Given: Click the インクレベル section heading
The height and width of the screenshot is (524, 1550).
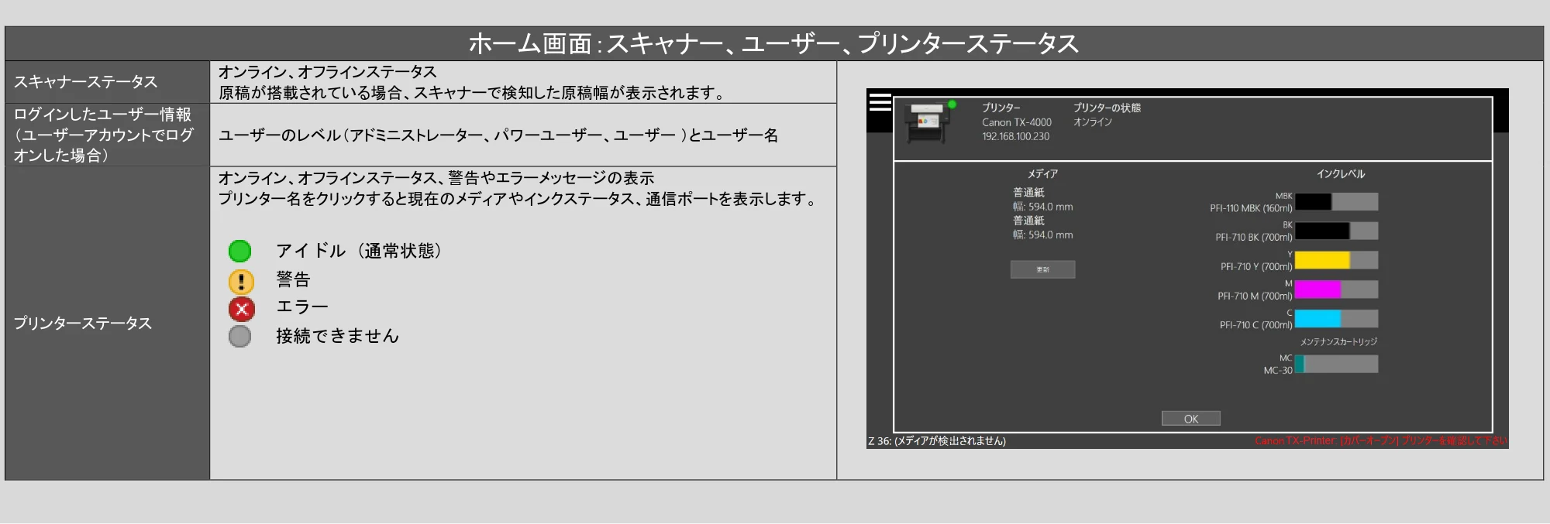Looking at the screenshot, I should click(x=1340, y=174).
